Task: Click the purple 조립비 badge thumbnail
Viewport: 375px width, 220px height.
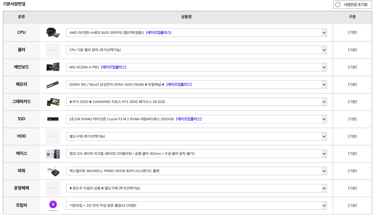Action: (53, 206)
